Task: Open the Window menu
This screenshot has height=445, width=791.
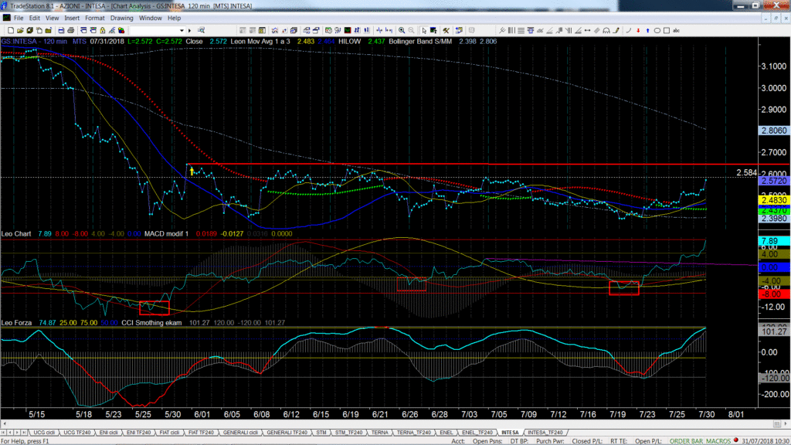Action: click(x=151, y=19)
